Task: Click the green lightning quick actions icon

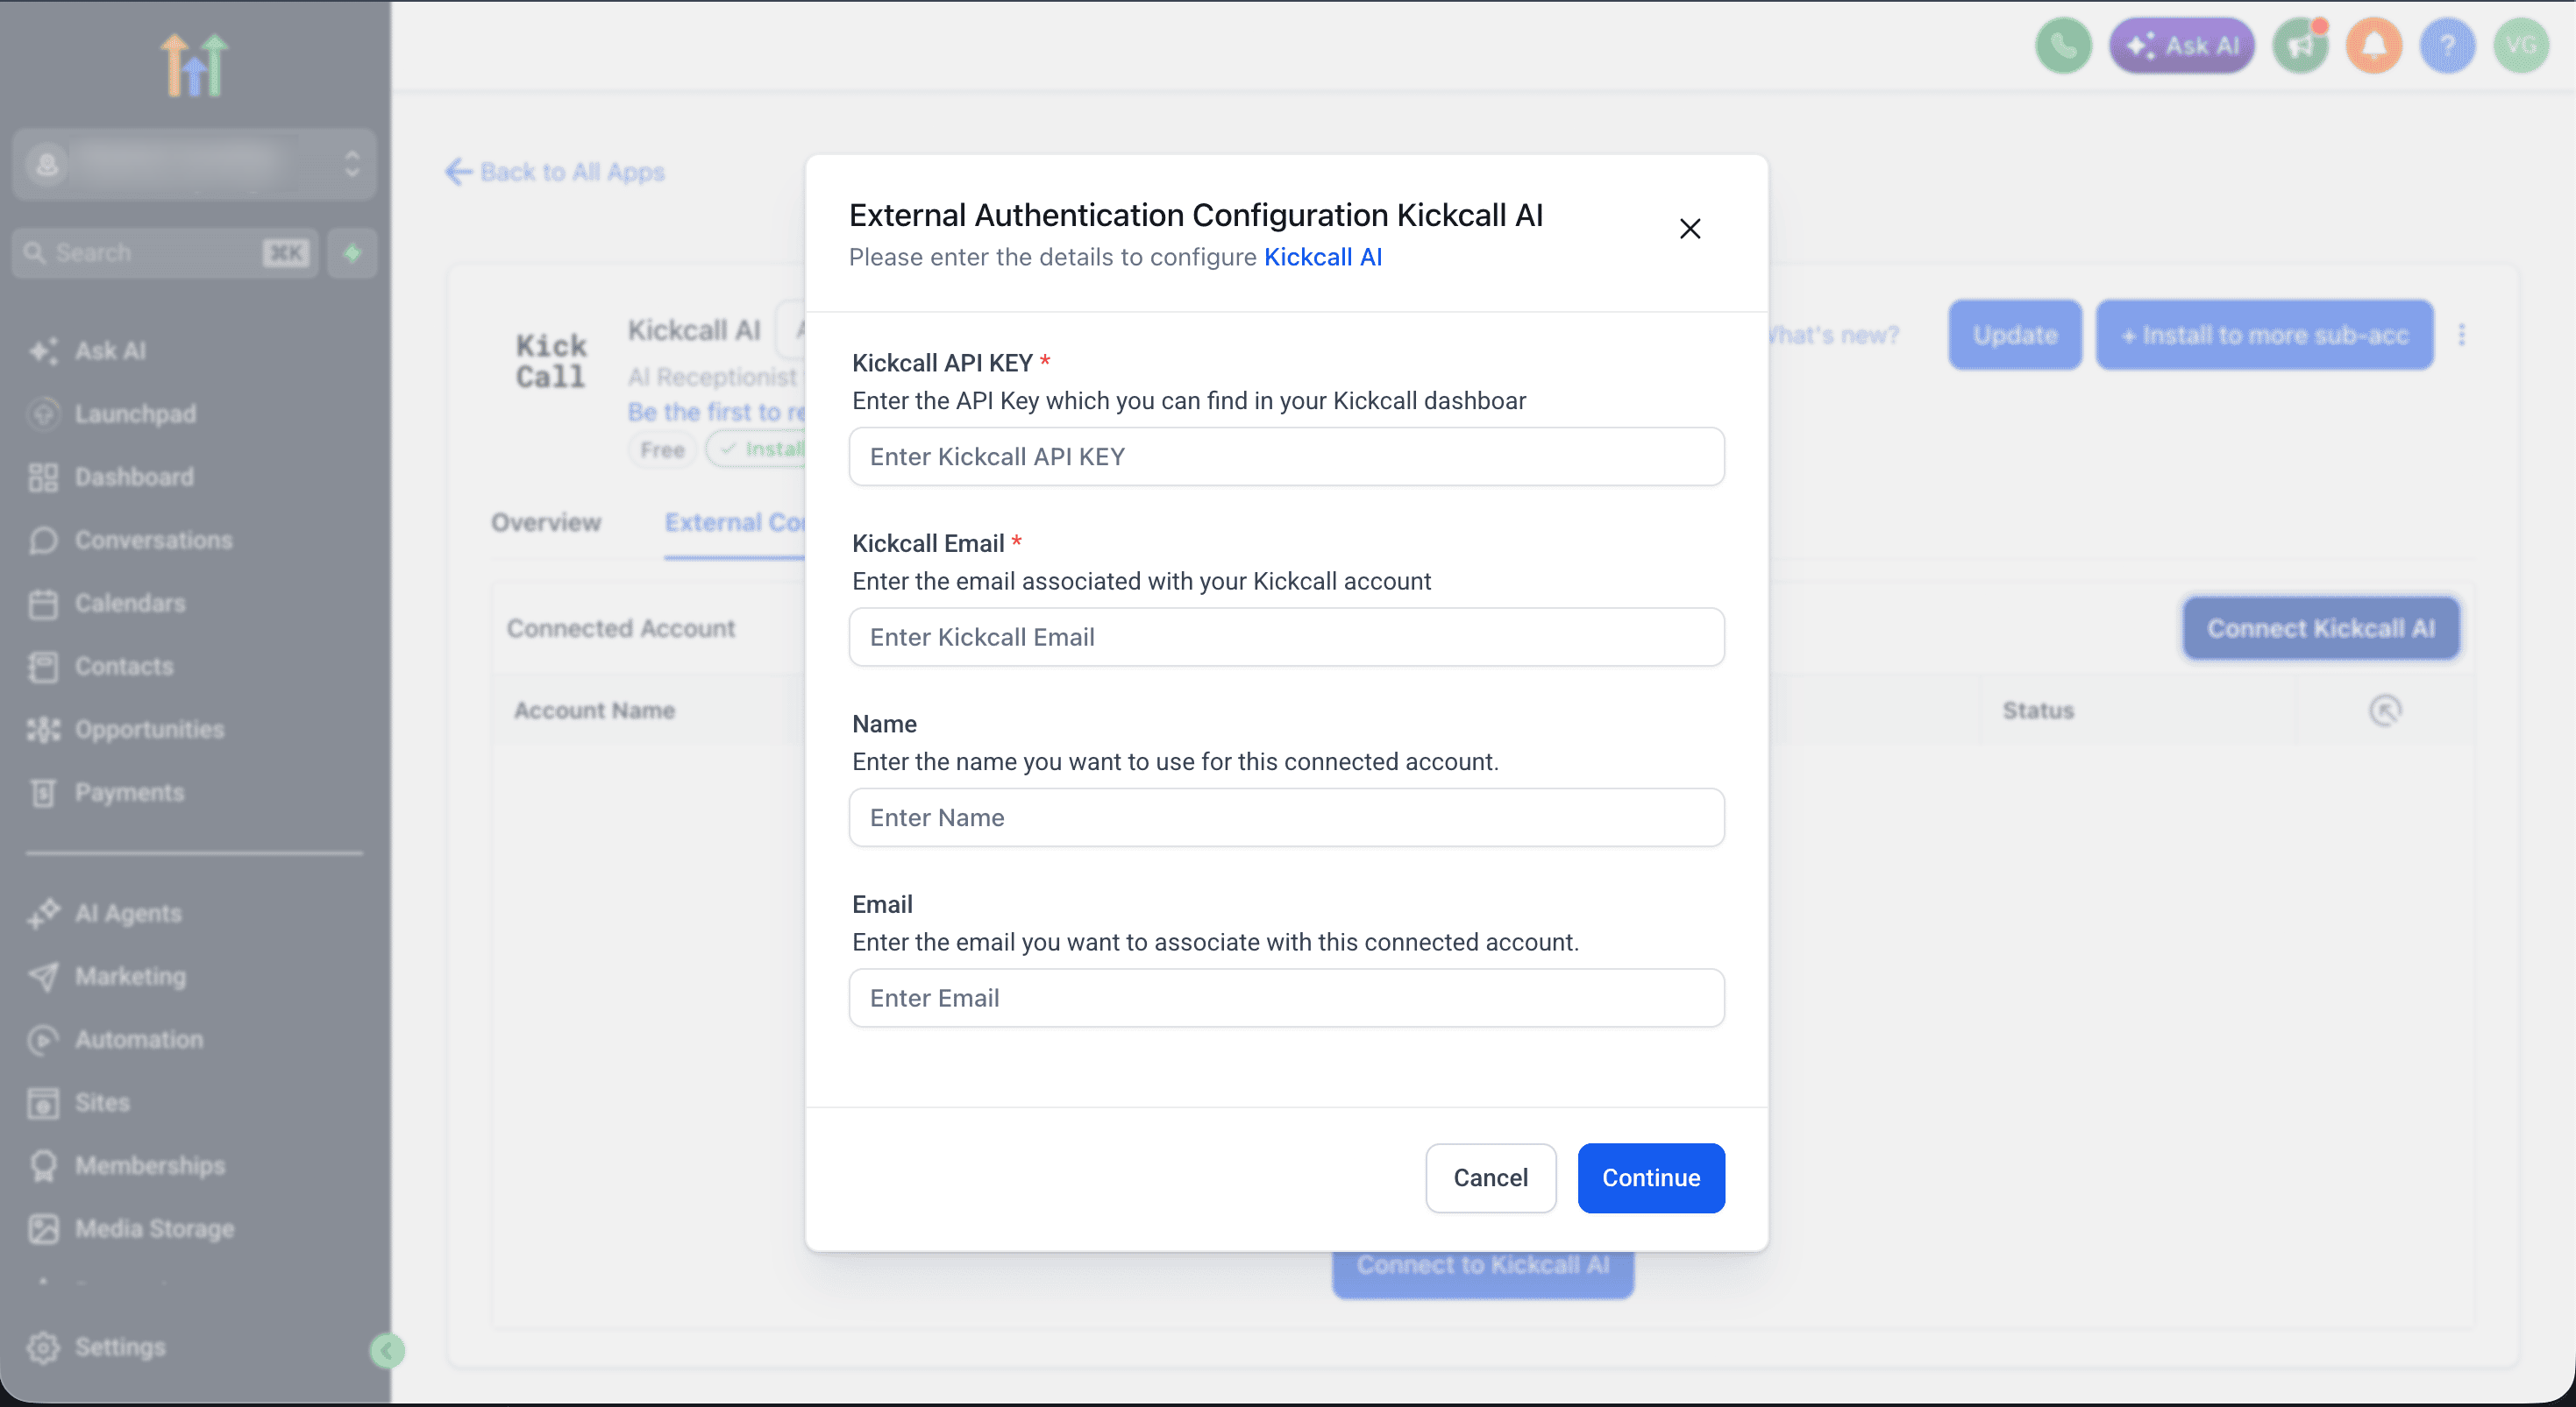Action: point(352,253)
